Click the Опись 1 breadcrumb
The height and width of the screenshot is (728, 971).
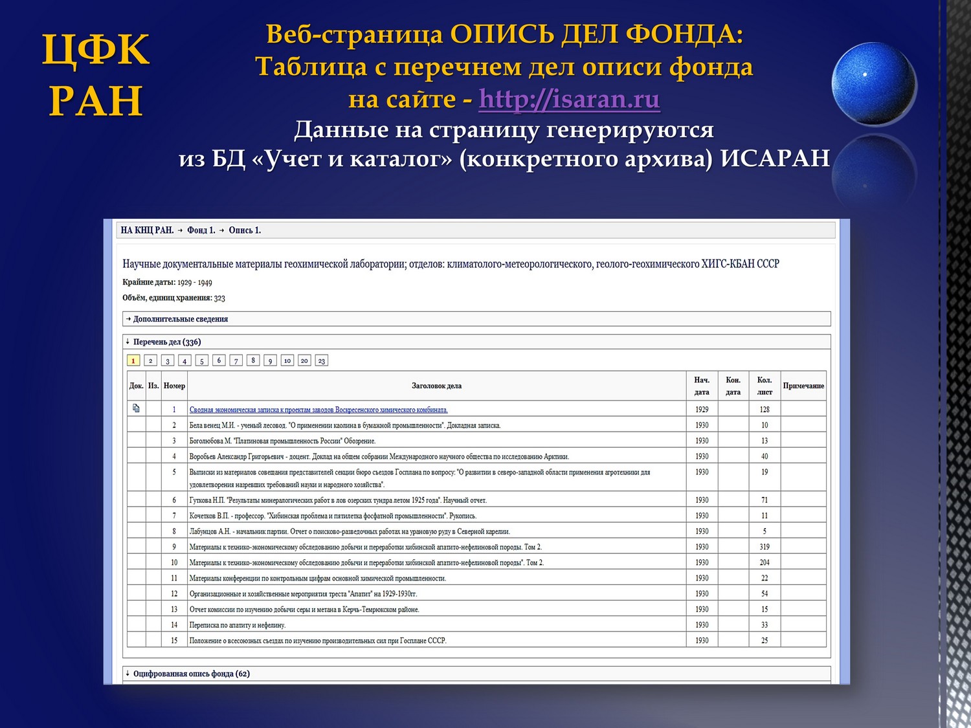[x=245, y=230]
